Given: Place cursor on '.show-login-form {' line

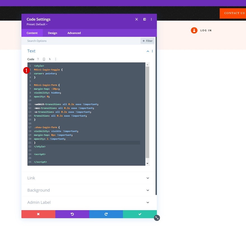Looking at the screenshot, I should pos(47,127).
